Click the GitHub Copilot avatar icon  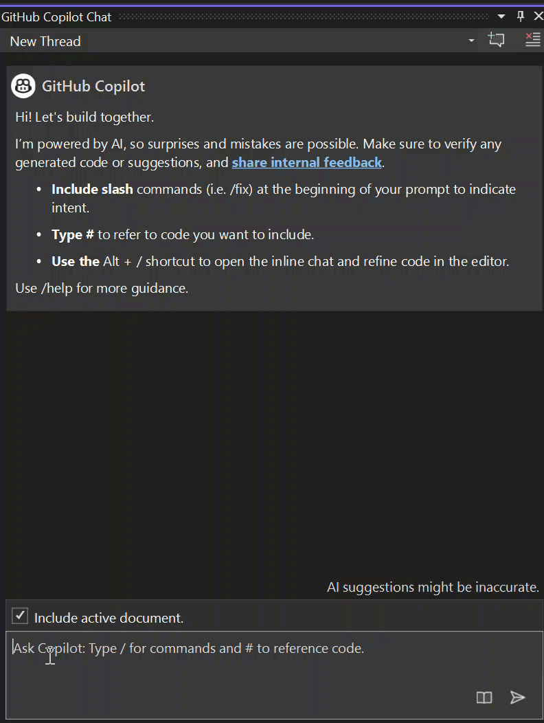[x=23, y=86]
